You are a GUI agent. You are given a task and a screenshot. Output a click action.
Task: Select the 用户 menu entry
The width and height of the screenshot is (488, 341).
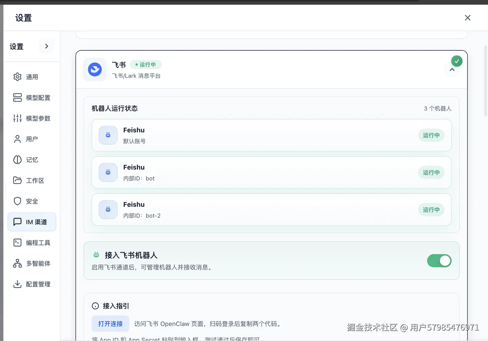pyautogui.click(x=32, y=139)
